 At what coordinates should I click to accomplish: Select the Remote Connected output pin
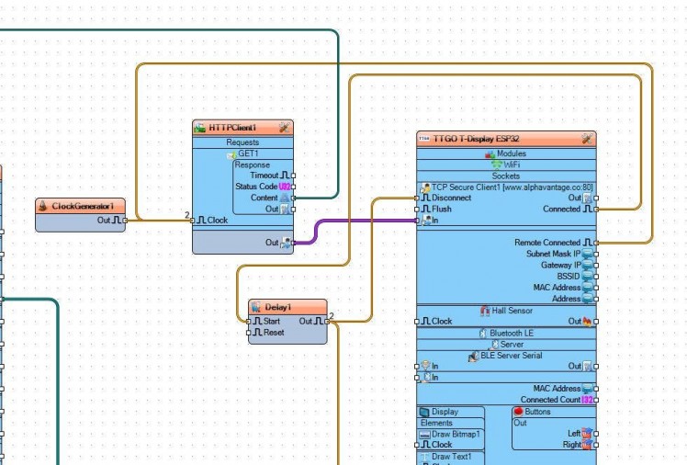[595, 243]
